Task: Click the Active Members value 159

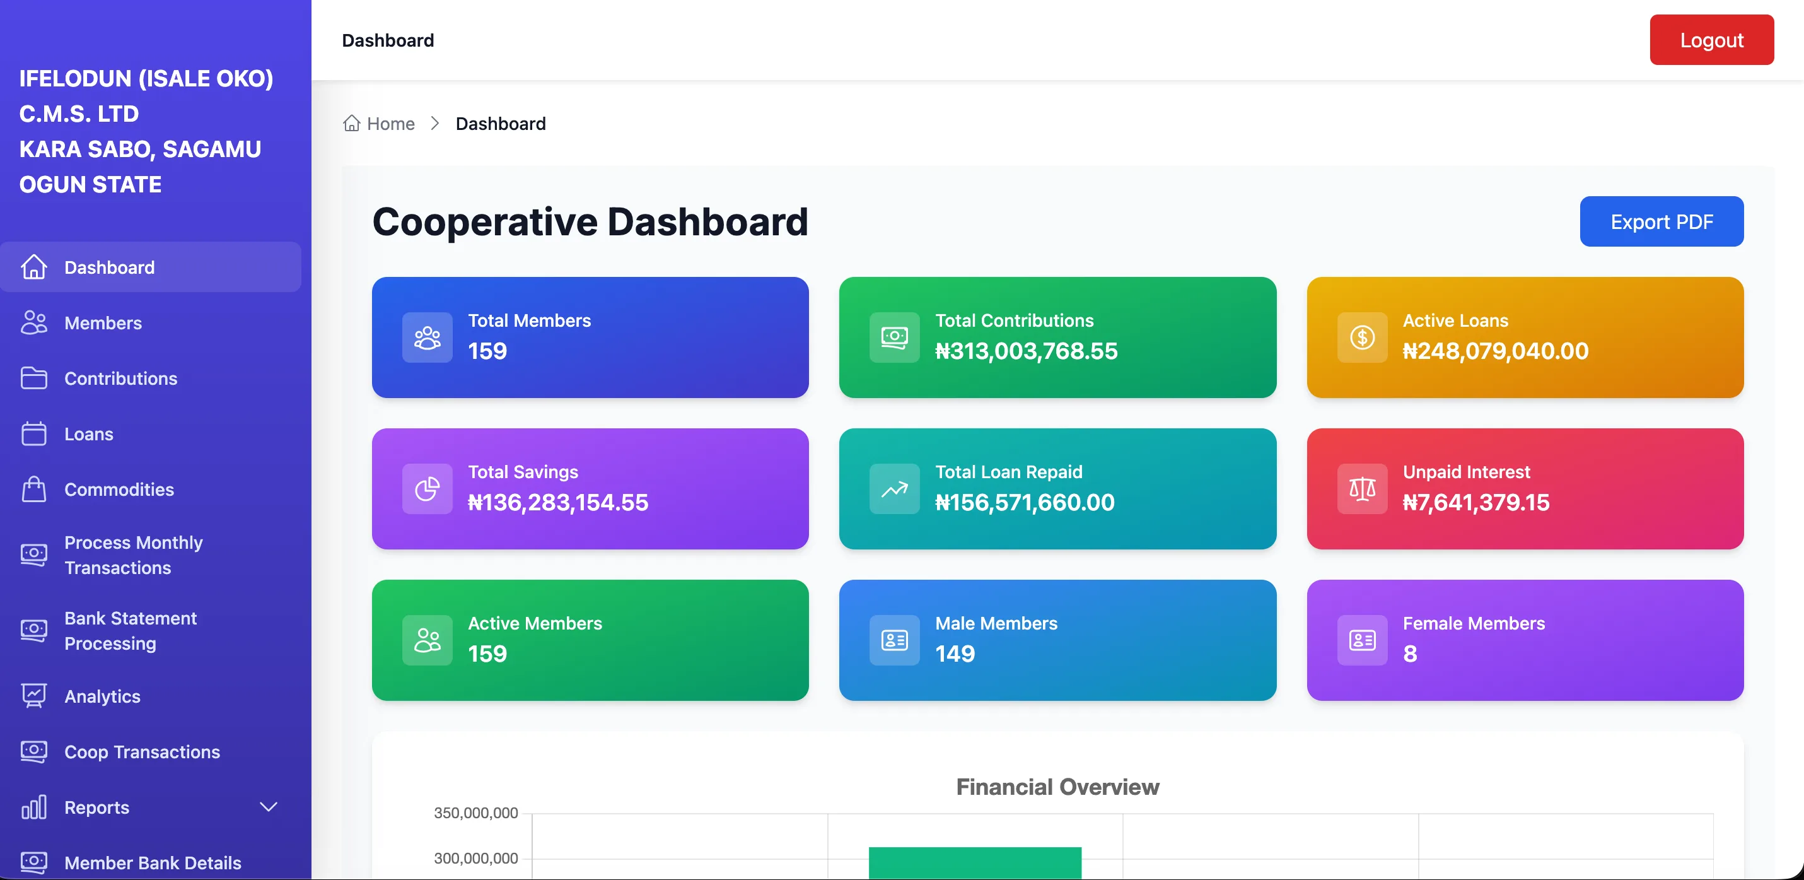Action: 487,653
